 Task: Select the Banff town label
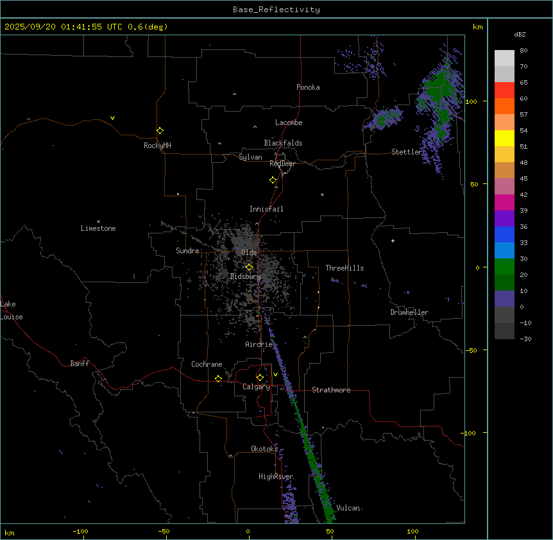(x=80, y=364)
